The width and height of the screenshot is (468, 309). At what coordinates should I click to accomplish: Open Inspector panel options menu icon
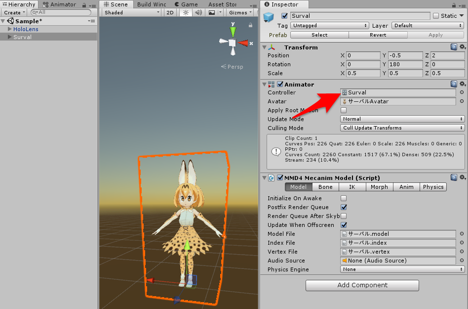tap(462, 5)
